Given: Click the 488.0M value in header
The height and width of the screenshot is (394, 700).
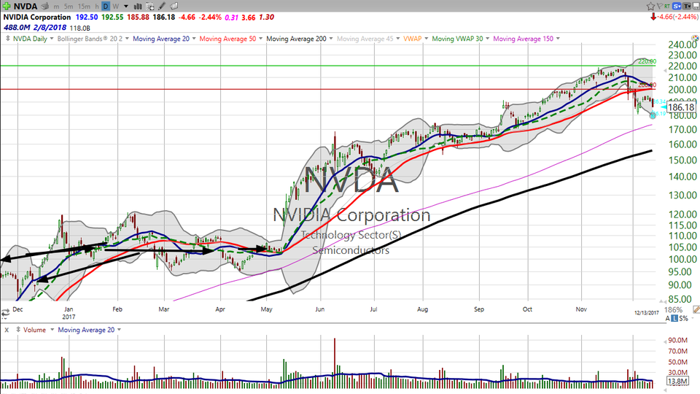Looking at the screenshot, I should tap(17, 28).
